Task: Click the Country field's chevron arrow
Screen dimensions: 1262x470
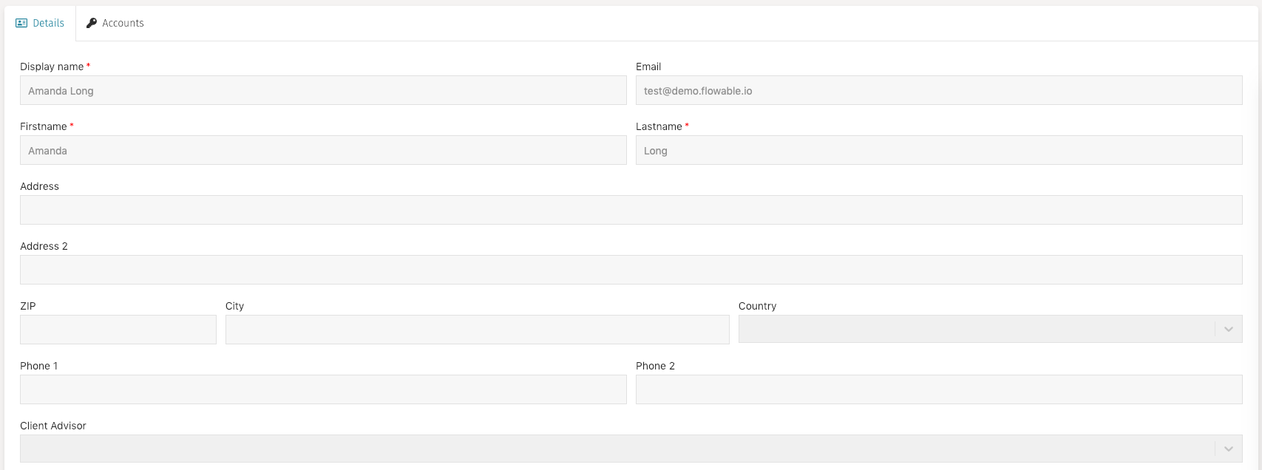Action: (x=1229, y=329)
